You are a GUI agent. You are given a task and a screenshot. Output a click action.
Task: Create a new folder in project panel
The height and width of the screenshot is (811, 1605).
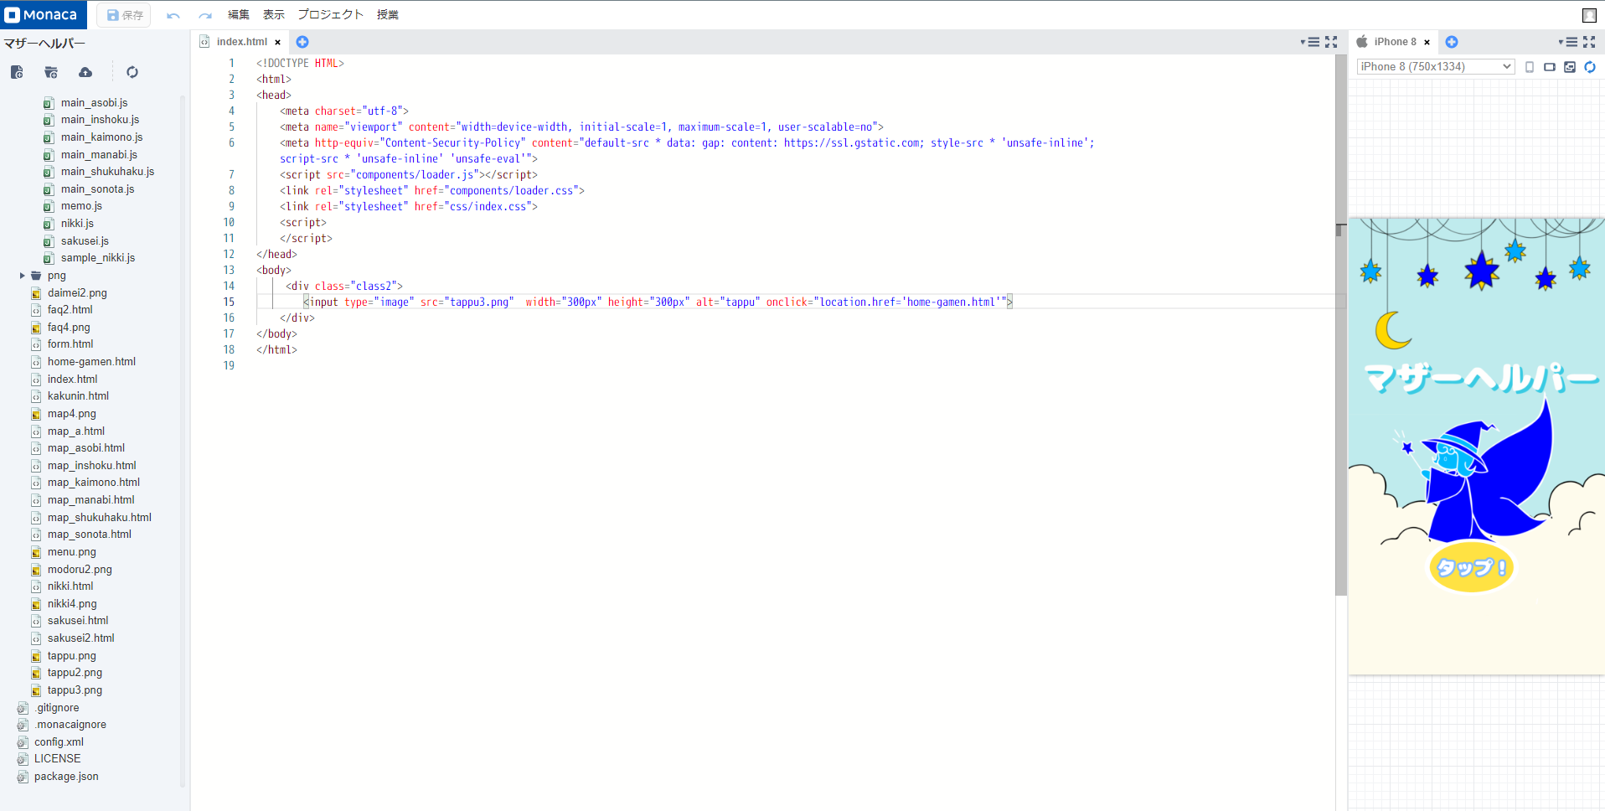click(51, 72)
